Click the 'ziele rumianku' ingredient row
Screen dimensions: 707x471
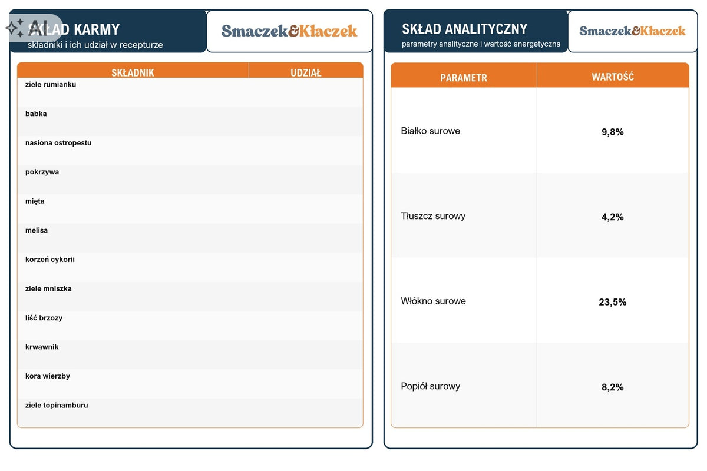(190, 92)
